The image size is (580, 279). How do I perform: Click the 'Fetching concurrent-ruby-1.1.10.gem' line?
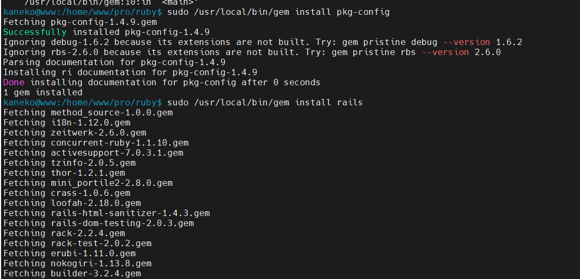pos(96,142)
